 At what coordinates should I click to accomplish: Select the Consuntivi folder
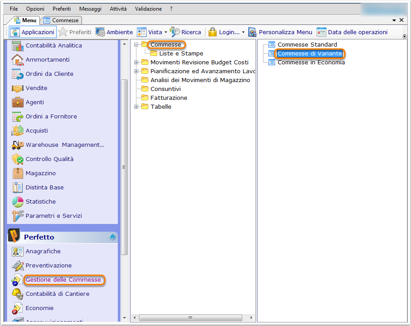(165, 89)
